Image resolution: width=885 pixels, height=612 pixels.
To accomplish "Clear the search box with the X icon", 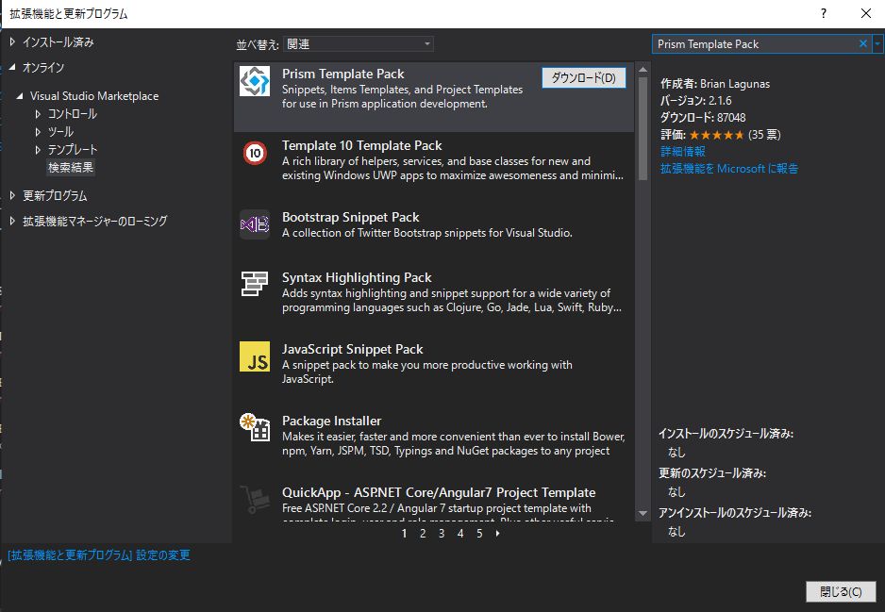I will pos(863,44).
